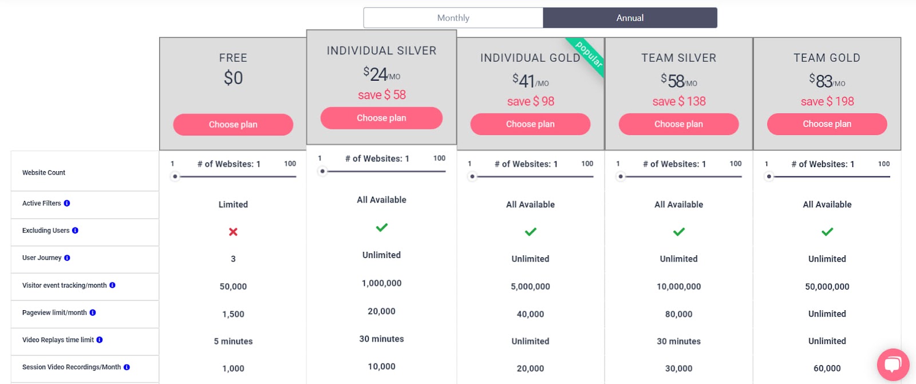Image resolution: width=916 pixels, height=384 pixels.
Task: Click Team Gold website slider handle
Action: [x=769, y=176]
